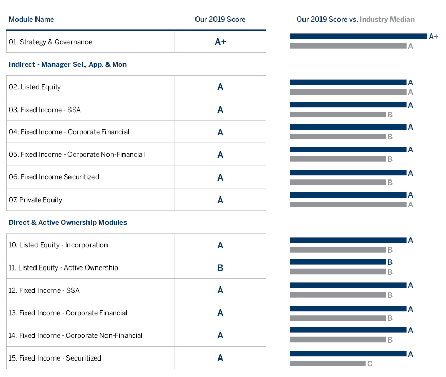Viewport: 446px width, 377px height.
Task: Click 04. Fixed Income - Corporate Financial label
Action: (69, 132)
